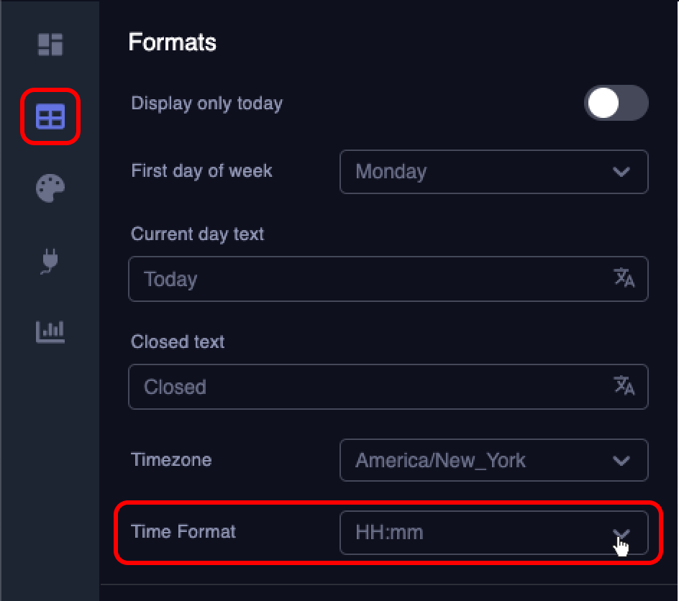Screen dimensions: 679x601
Task: Click the Display only today label
Action: (x=206, y=104)
